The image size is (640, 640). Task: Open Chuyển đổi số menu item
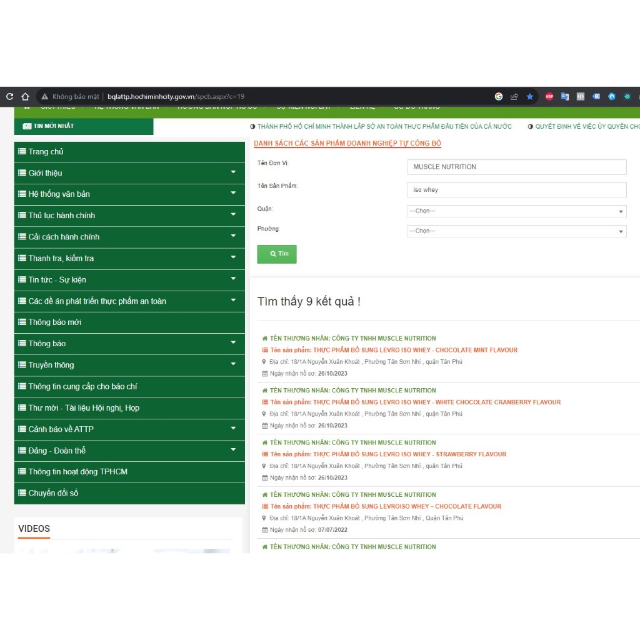[129, 493]
